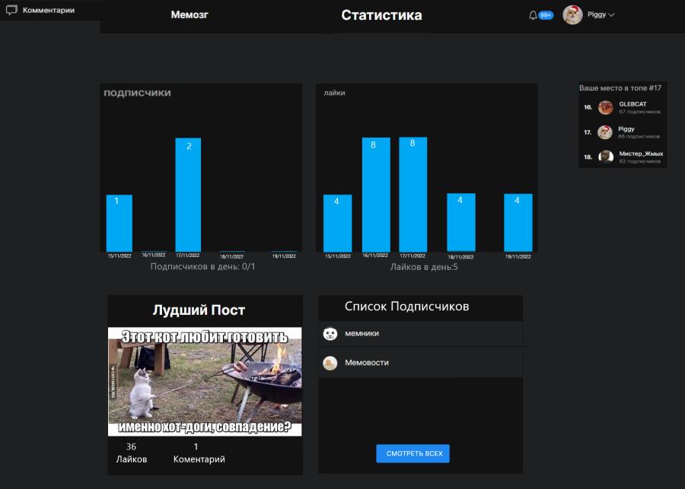The image size is (685, 489).
Task: Click the Список Подписчиков heading
Action: tap(406, 306)
